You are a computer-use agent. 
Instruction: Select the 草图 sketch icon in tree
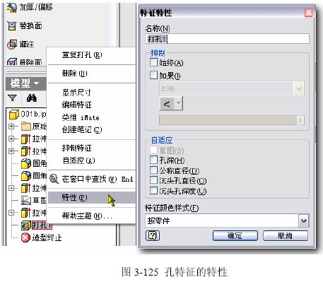(x=26, y=200)
